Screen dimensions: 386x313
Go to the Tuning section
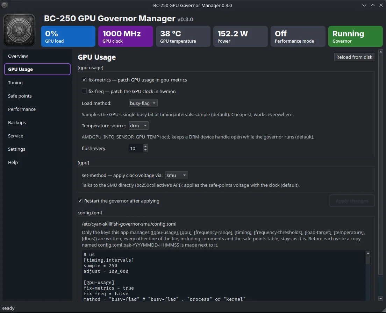(x=37, y=83)
